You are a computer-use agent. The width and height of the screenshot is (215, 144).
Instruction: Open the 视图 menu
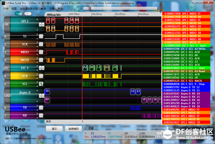[x=14, y=9]
